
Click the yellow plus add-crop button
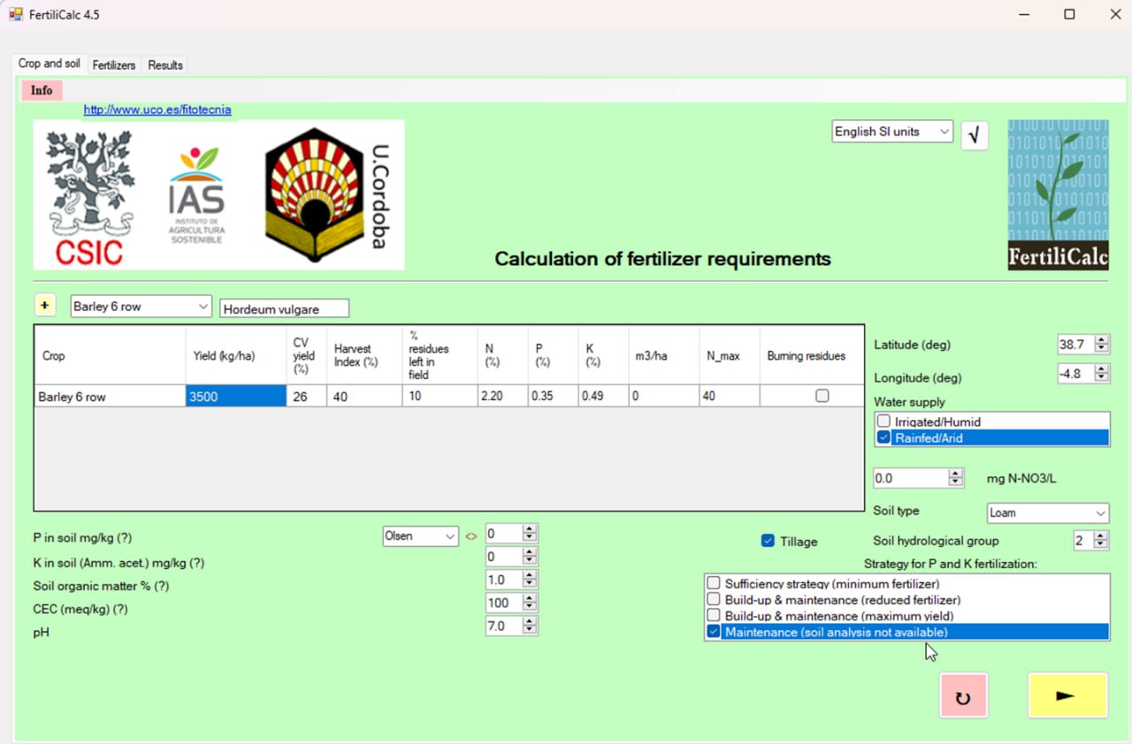[x=44, y=306]
